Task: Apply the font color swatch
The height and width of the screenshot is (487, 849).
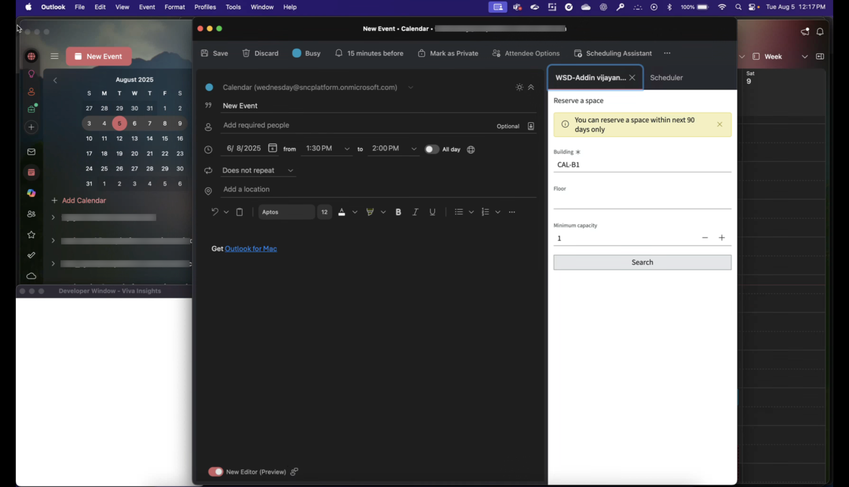Action: coord(342,212)
